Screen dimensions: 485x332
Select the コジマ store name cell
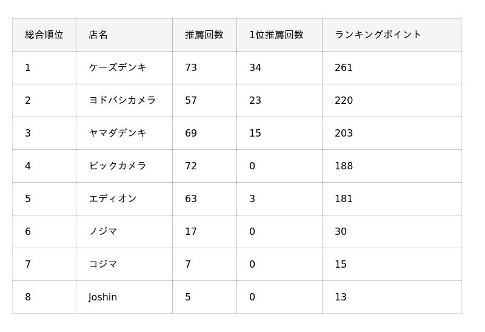124,265
